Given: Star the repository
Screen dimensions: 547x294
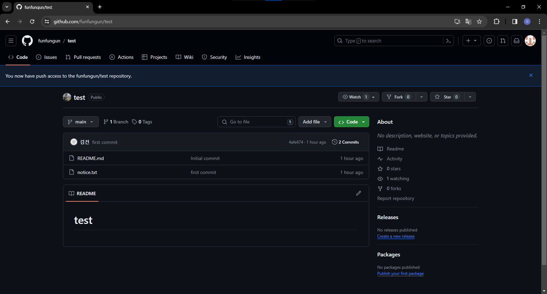Looking at the screenshot, I should click(447, 97).
